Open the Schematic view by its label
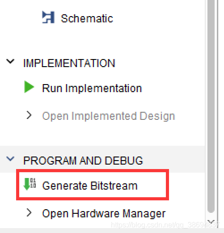This screenshot has width=224, height=233. coord(87,18)
